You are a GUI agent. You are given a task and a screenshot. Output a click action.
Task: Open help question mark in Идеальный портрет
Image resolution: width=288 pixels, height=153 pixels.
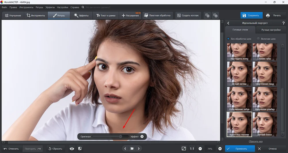283,23
